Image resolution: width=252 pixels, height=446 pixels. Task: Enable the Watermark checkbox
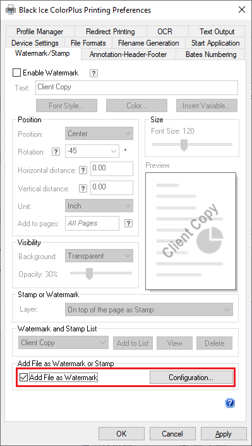coord(16,73)
